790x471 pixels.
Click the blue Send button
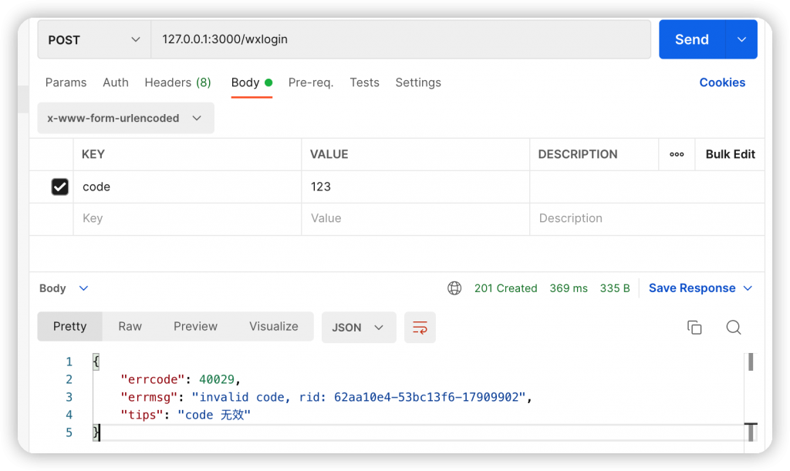pos(691,40)
